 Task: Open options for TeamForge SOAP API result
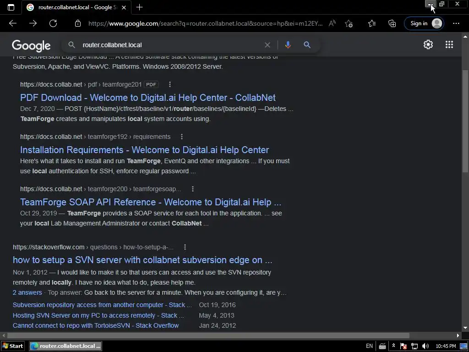coord(193,189)
